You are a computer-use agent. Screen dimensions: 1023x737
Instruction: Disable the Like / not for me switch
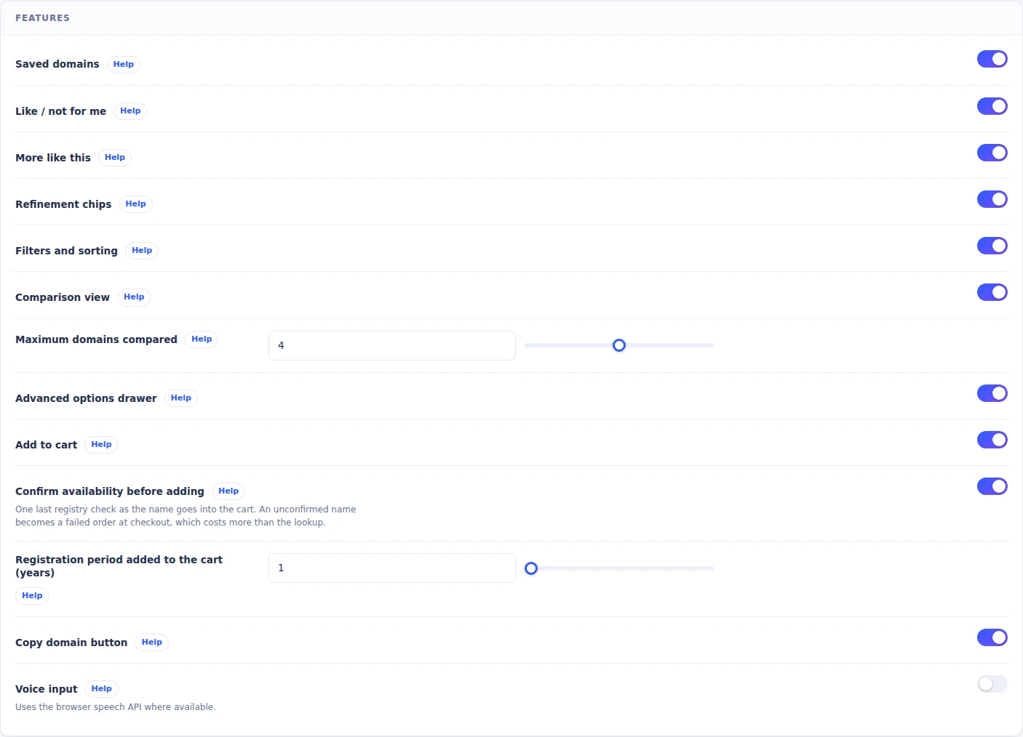(992, 106)
